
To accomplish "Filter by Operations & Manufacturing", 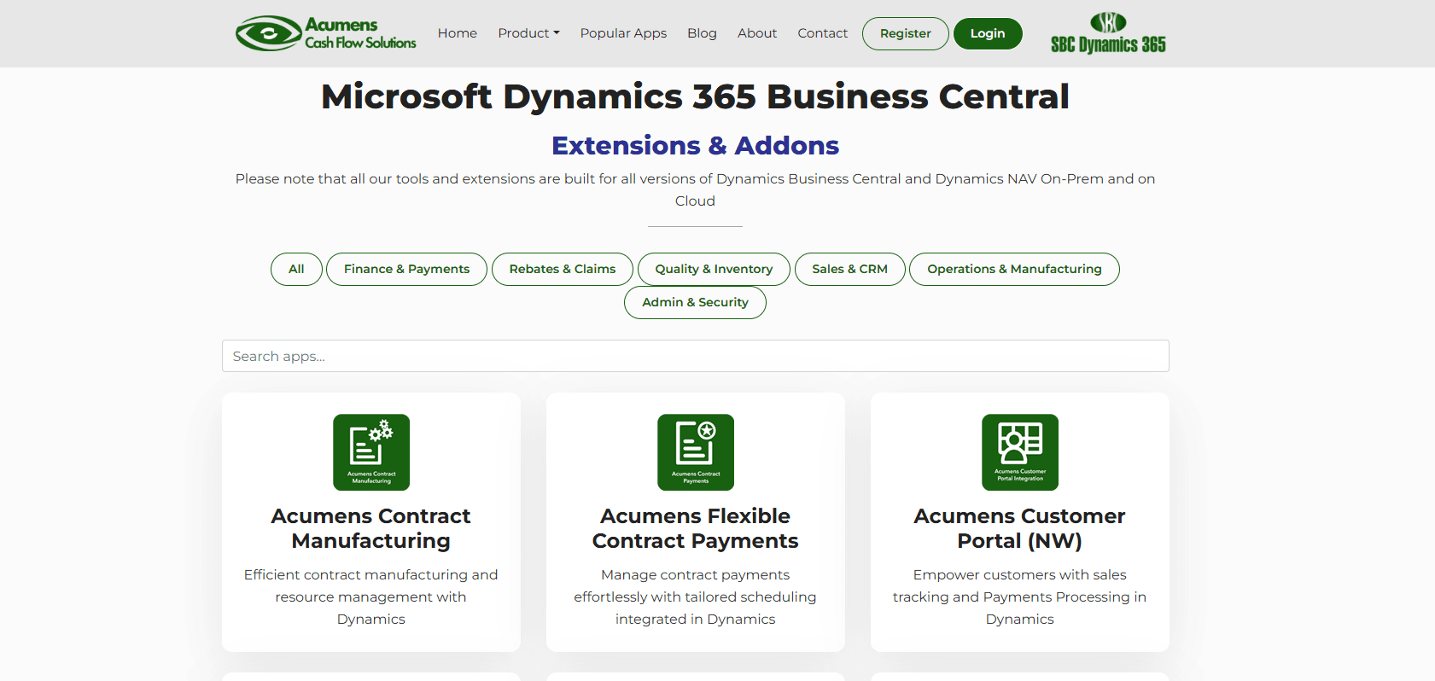I will click(x=1014, y=269).
